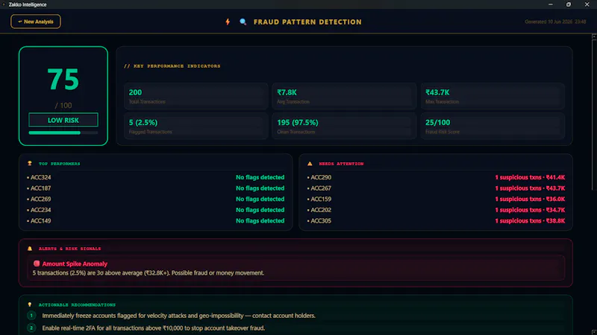The height and width of the screenshot is (335, 597).
Task: Click the recommendation about freezing flagged accounts
Action: pyautogui.click(x=178, y=316)
